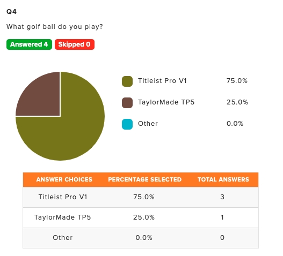Click the Percentage Selected column header
283x256 pixels.
click(x=145, y=179)
